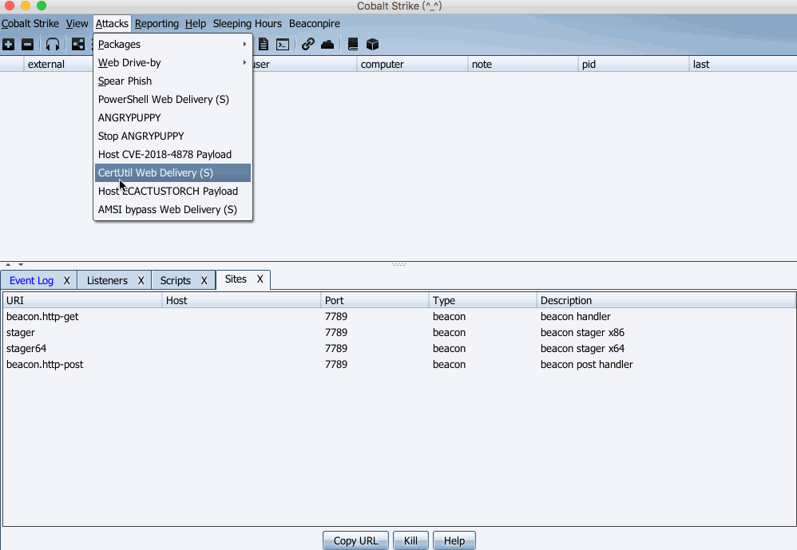Sort by the last column header
The image size is (797, 550).
[743, 64]
